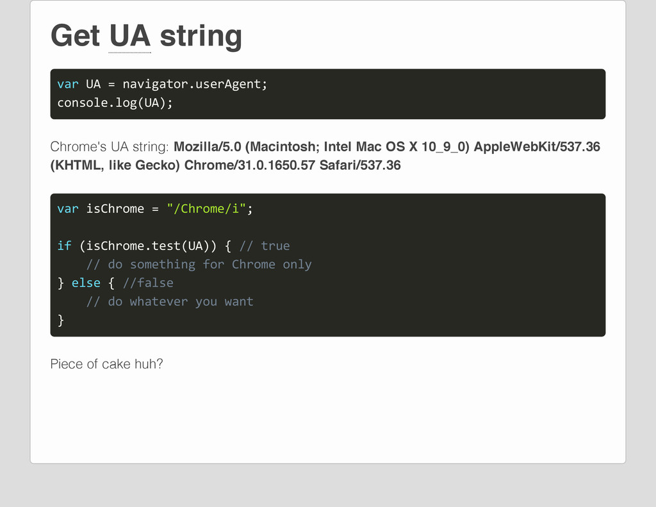Click the 'else' keyword
The image size is (656, 507).
[x=86, y=283]
